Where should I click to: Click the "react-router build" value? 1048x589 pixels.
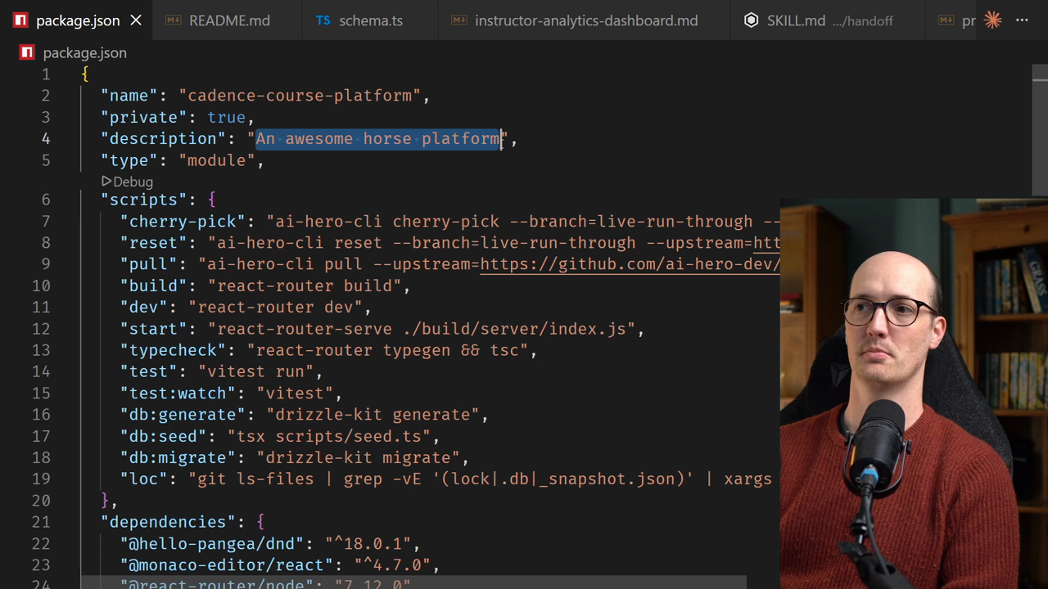point(305,286)
